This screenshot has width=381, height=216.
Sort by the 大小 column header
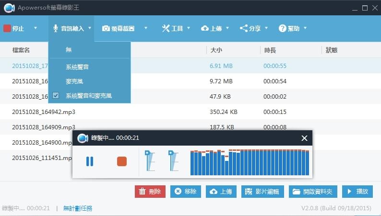pyautogui.click(x=216, y=50)
